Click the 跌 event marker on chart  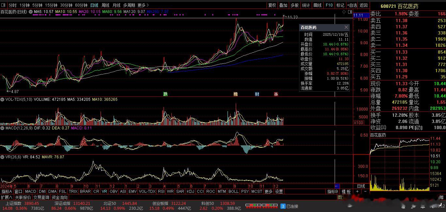click(x=166, y=94)
